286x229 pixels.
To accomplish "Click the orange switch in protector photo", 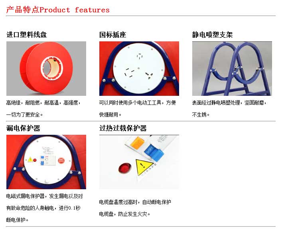I will (x=138, y=143).
